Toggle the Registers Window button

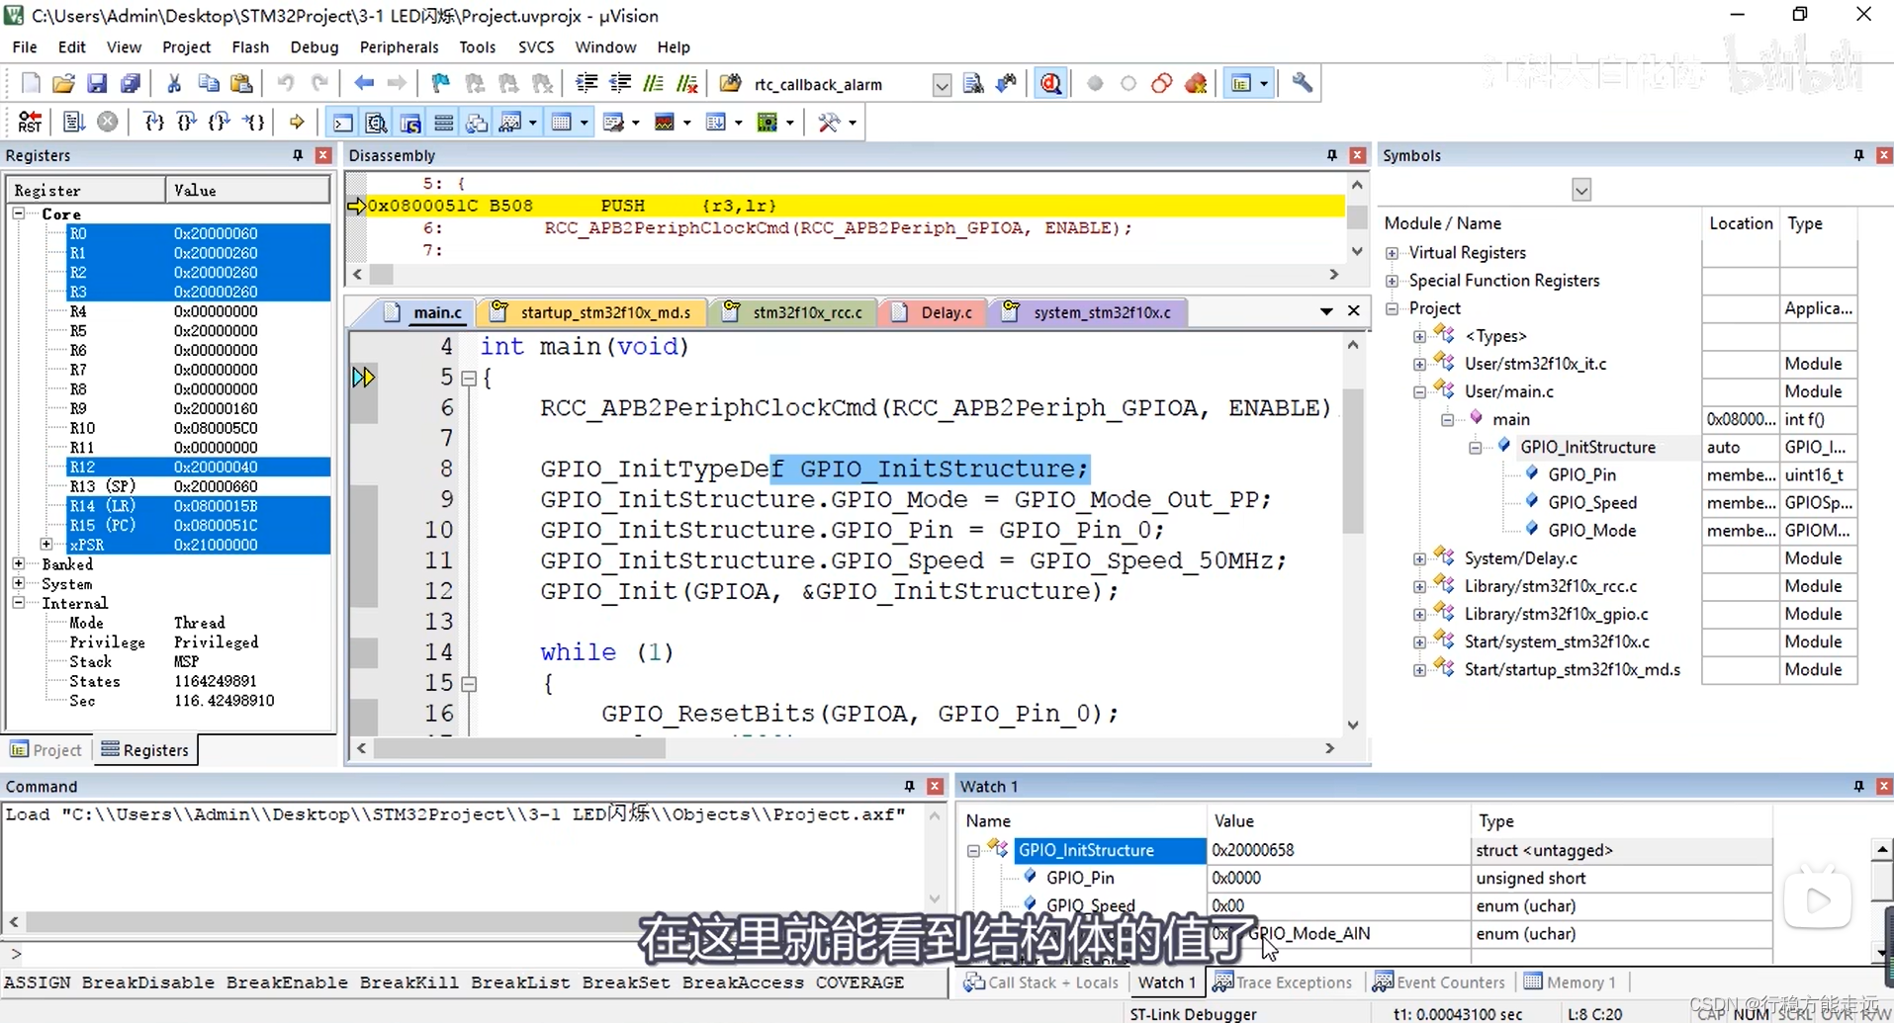(443, 123)
